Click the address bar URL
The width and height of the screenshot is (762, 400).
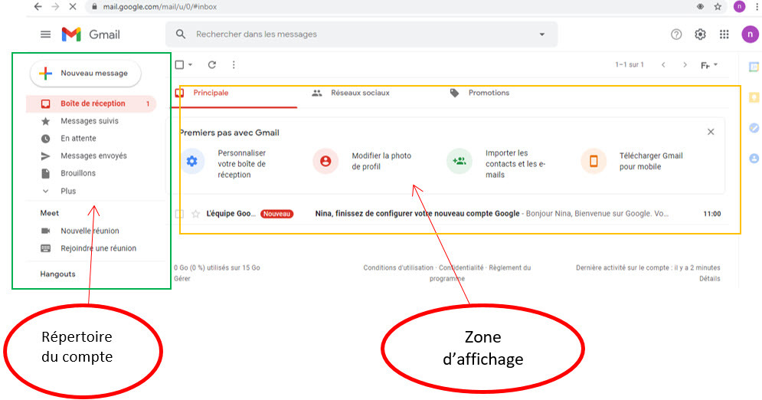160,7
